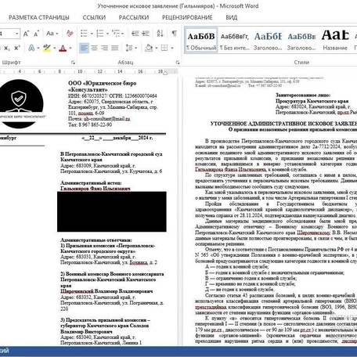357x357 pixels.
Task: Click the black redaction box in document
Action: [112, 211]
